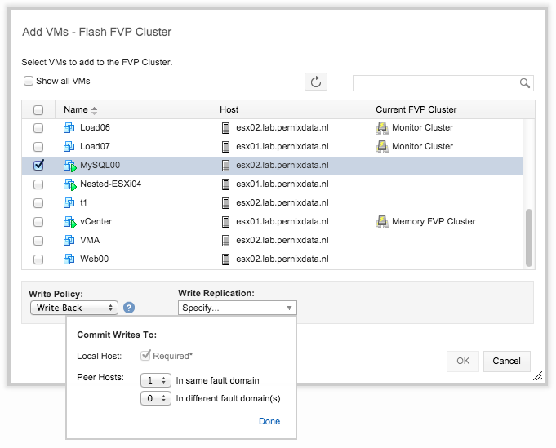The image size is (556, 448).
Task: Open the Write Policy dropdown
Action: click(x=73, y=308)
